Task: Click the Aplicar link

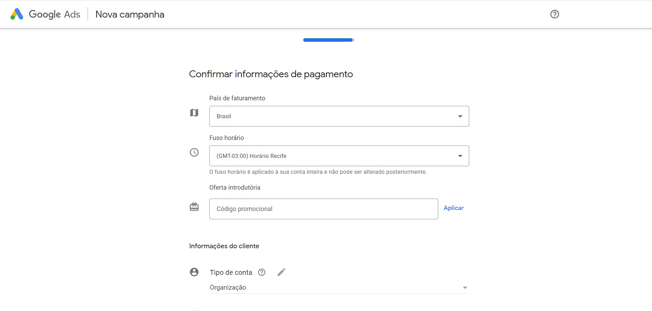Action: [x=454, y=208]
